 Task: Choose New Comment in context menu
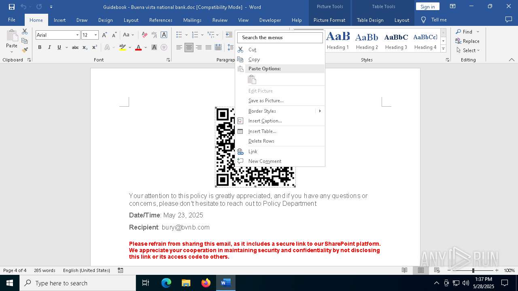click(x=280, y=161)
